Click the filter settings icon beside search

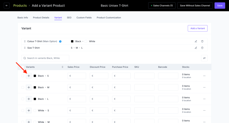coord(204,58)
